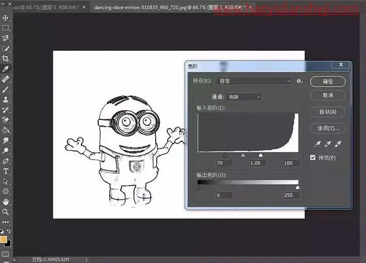Switch to the dancing-dave-minion document tab
Screen dimensions: 366x263
coord(169,7)
